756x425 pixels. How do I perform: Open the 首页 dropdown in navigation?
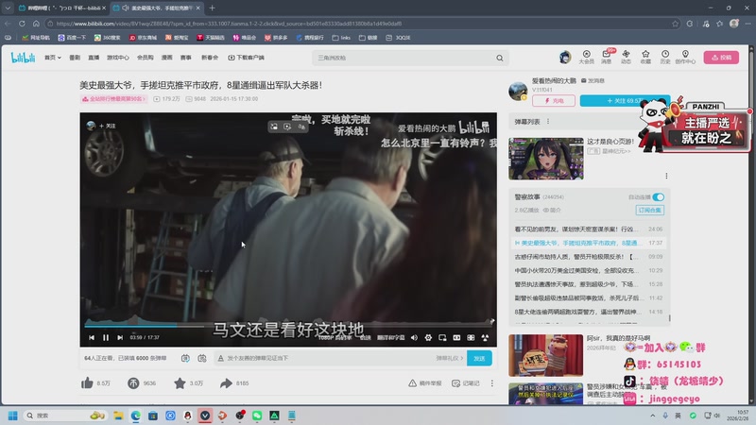coord(53,58)
